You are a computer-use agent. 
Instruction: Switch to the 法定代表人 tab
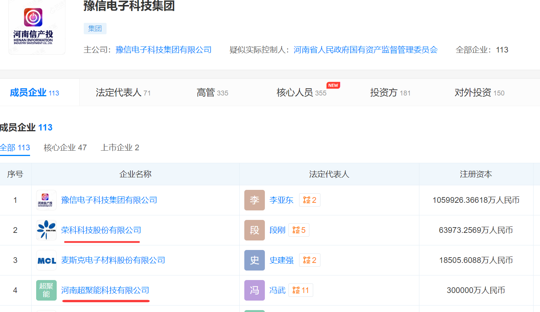(123, 92)
